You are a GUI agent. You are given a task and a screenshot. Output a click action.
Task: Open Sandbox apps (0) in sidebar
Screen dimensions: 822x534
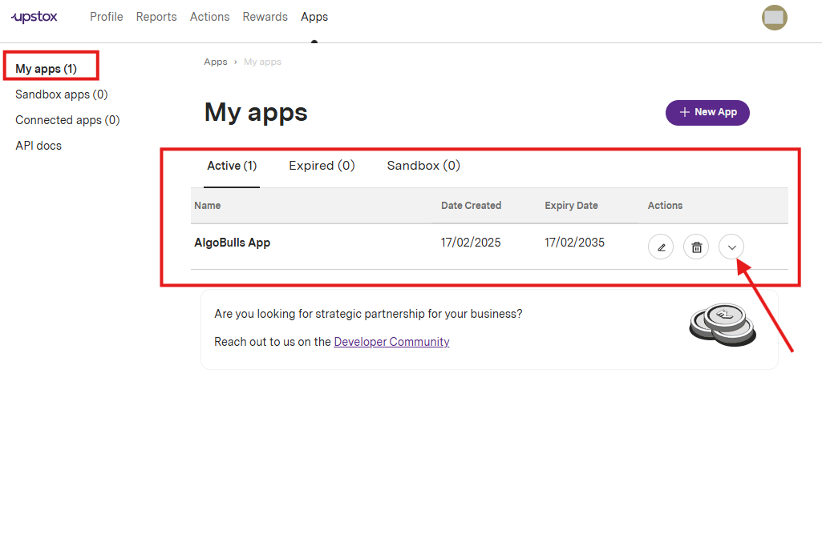click(x=61, y=94)
